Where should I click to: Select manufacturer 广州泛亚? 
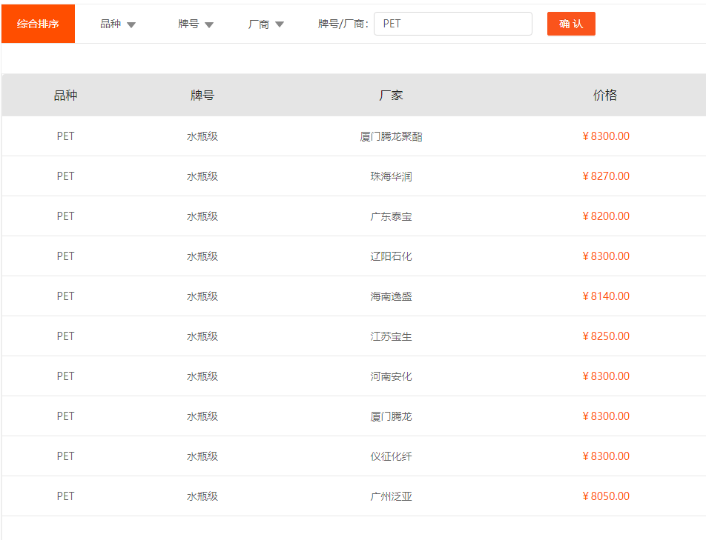pos(391,496)
